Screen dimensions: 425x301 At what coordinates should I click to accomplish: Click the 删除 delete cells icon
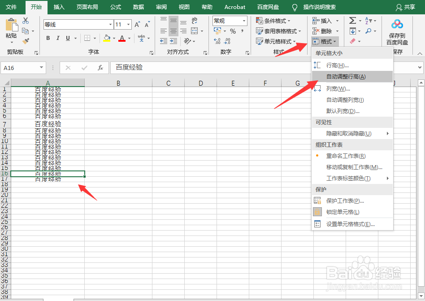[x=323, y=30]
